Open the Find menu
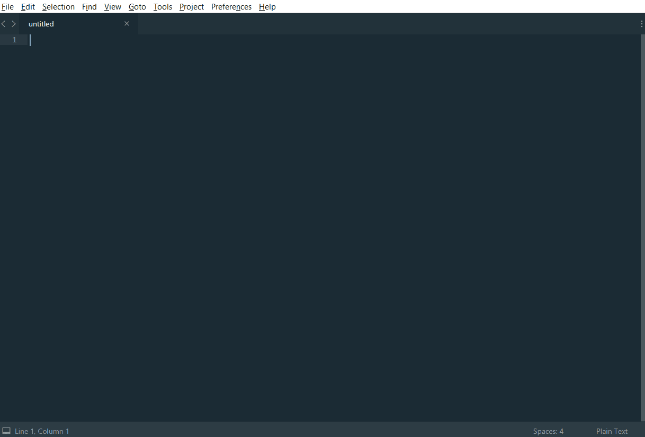 [x=89, y=7]
